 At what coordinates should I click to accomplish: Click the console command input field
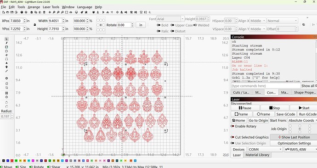coord(266,86)
